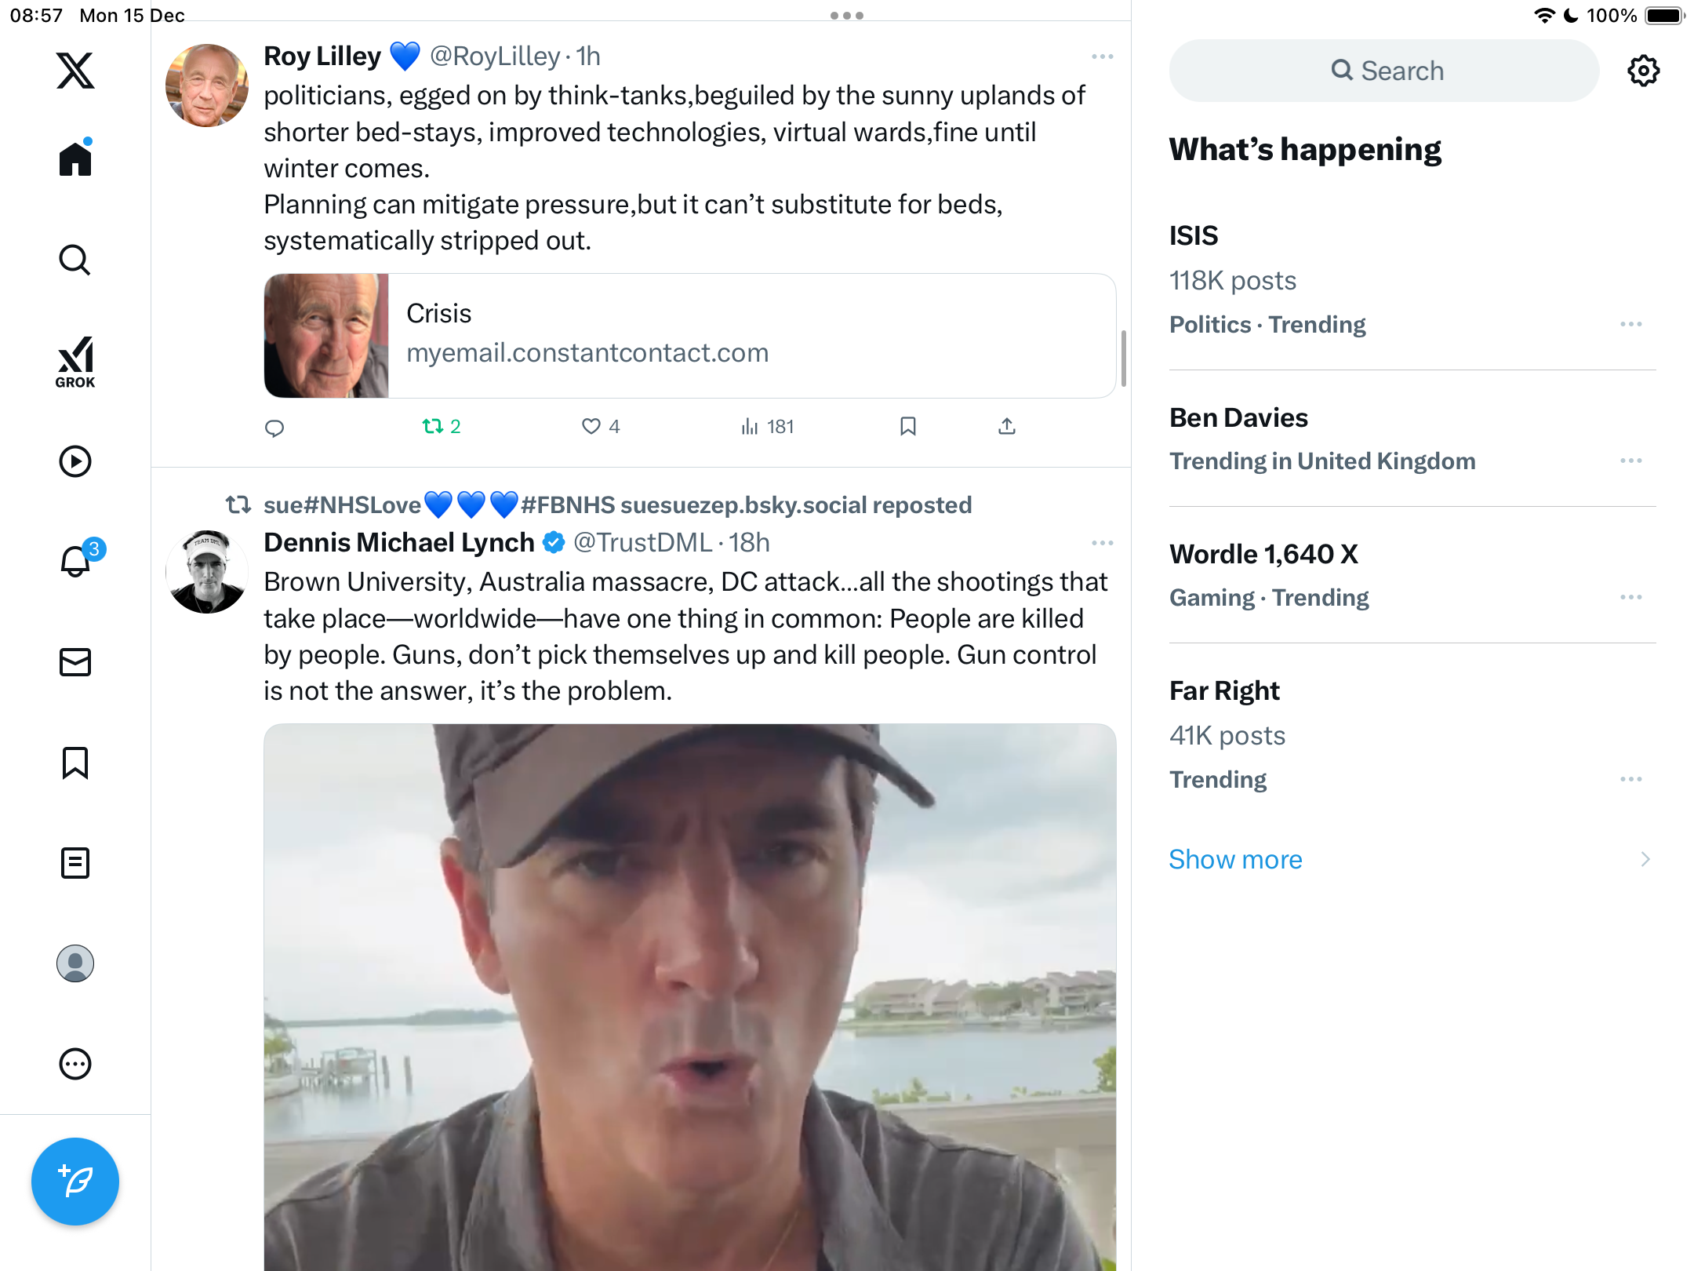Toggle repost on Roy Lilley's post
The image size is (1694, 1271).
pyautogui.click(x=433, y=426)
